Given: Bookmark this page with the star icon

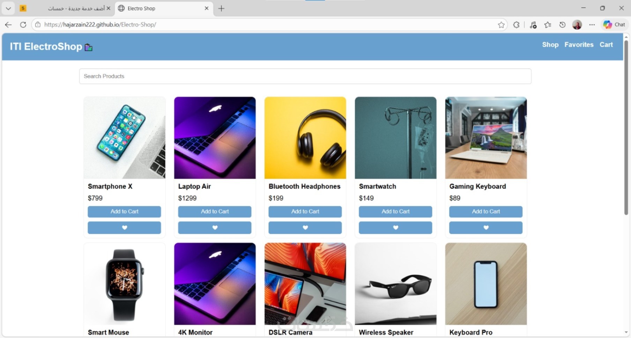Looking at the screenshot, I should coord(501,25).
